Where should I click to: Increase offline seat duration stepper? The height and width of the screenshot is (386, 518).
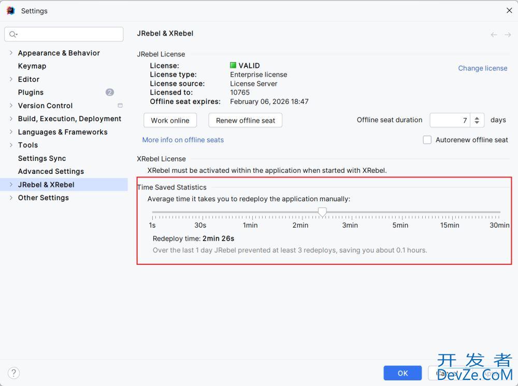(x=477, y=118)
